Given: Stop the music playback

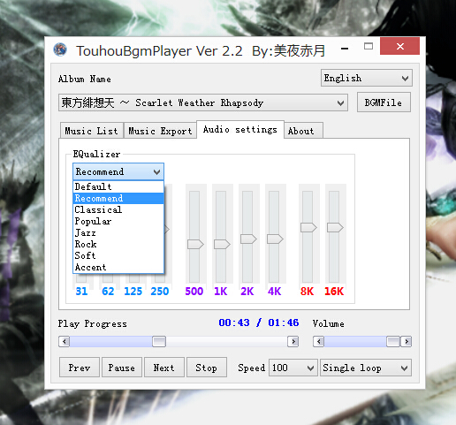Looking at the screenshot, I should click(x=207, y=368).
